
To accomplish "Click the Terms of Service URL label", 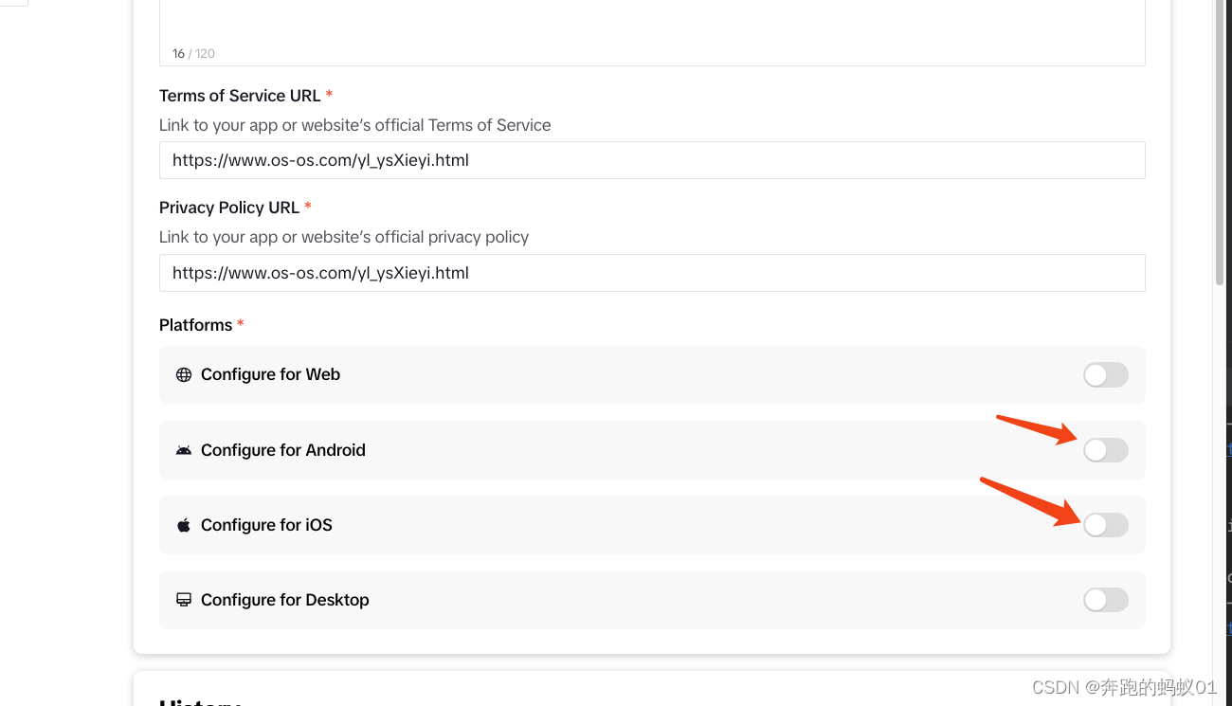I will pyautogui.click(x=240, y=96).
